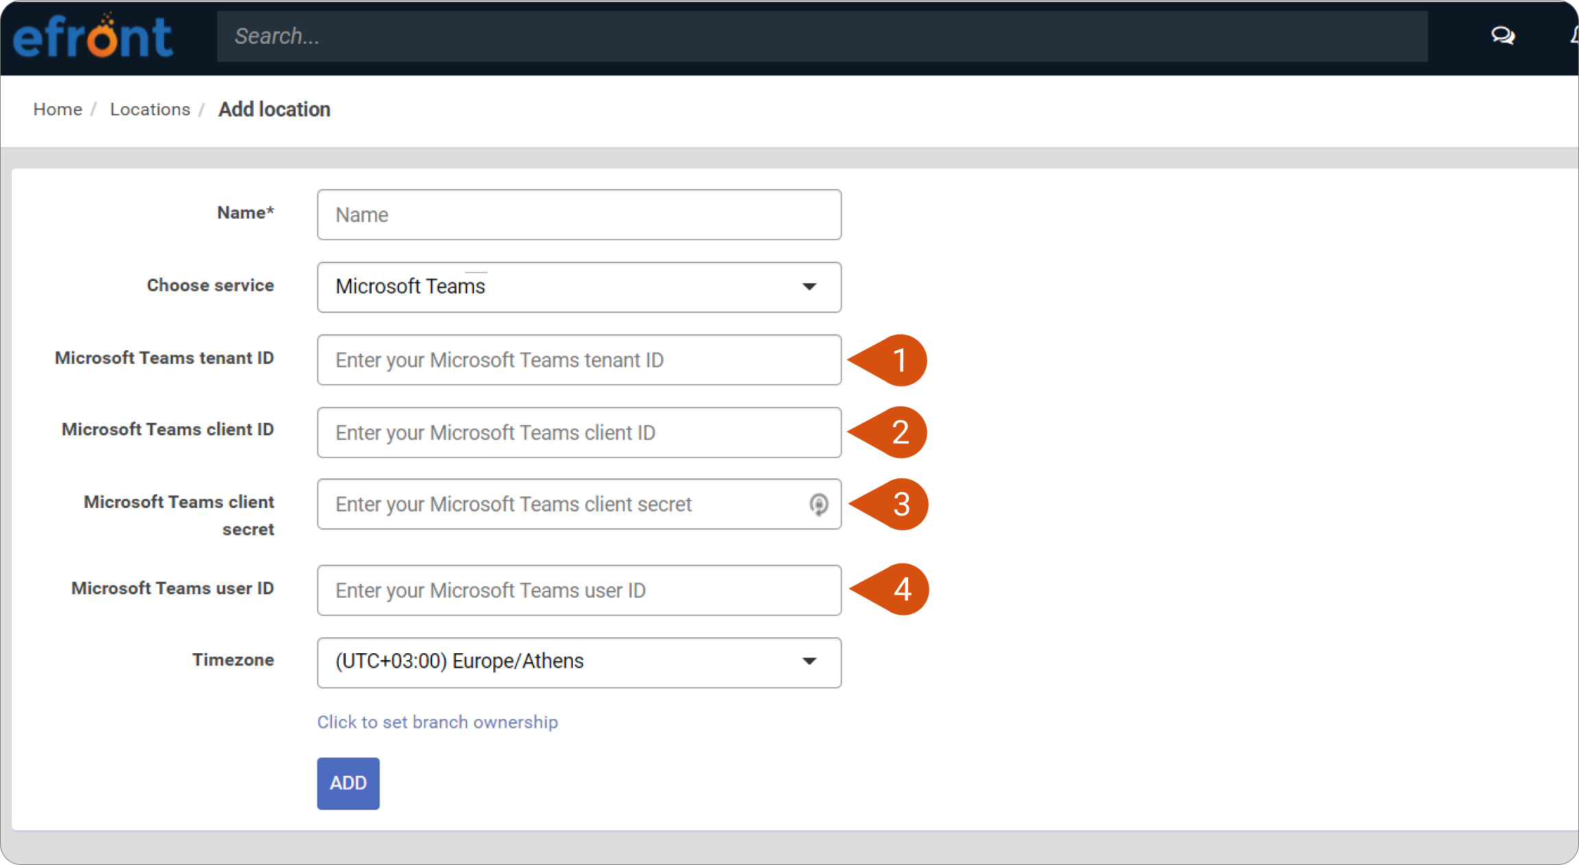Open the messages chat icon

(1503, 35)
